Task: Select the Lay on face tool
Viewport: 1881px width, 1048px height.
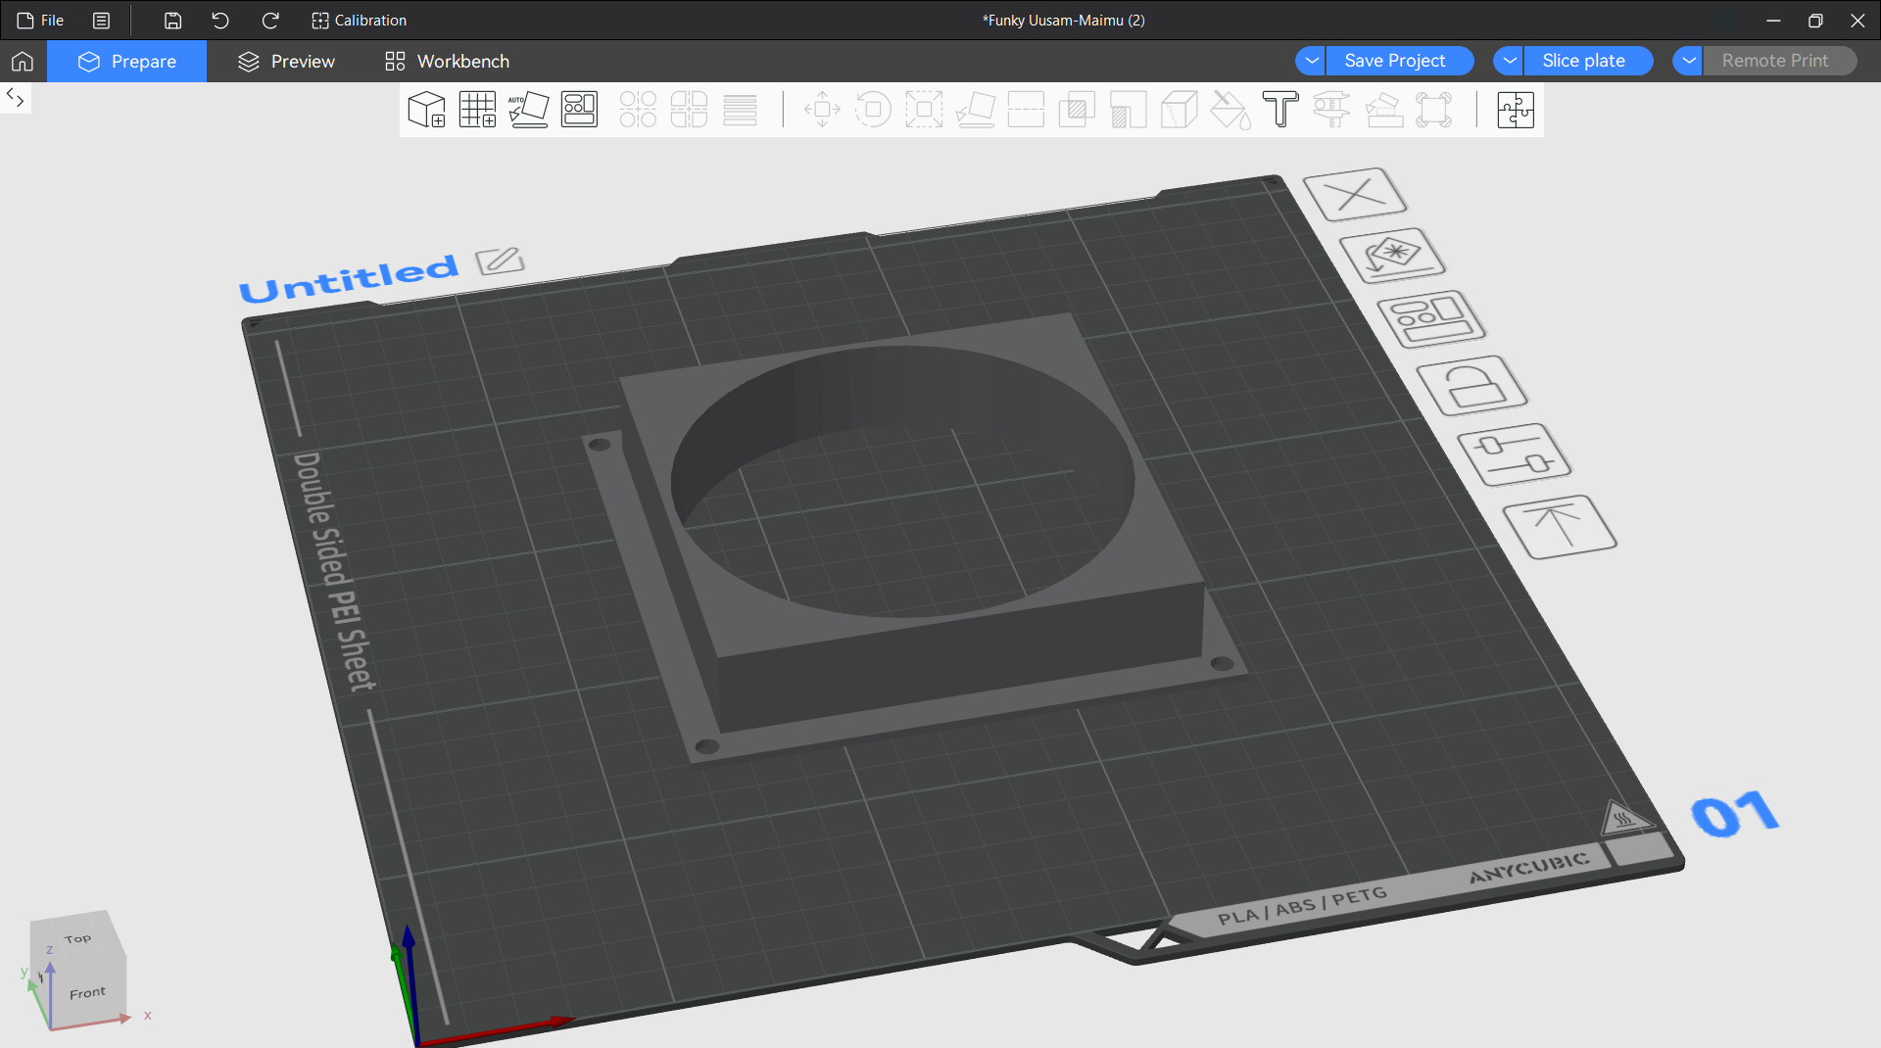Action: pos(975,110)
